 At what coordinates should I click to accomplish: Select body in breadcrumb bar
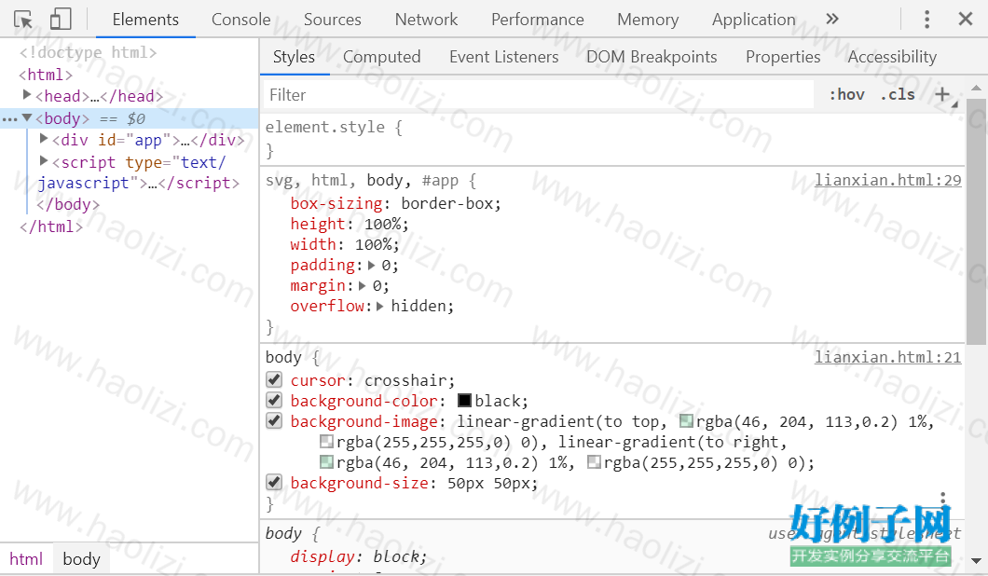point(82,559)
